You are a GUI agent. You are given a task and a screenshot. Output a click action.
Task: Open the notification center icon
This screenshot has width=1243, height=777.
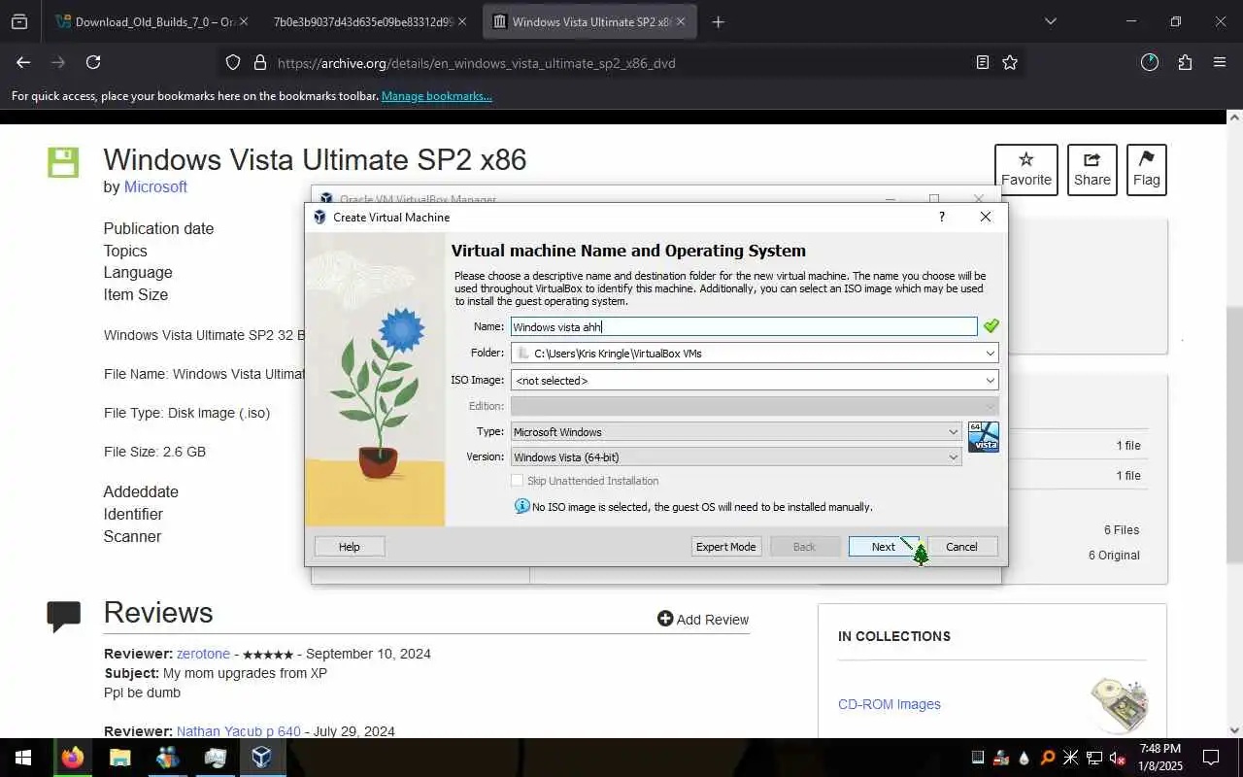click(x=1211, y=758)
